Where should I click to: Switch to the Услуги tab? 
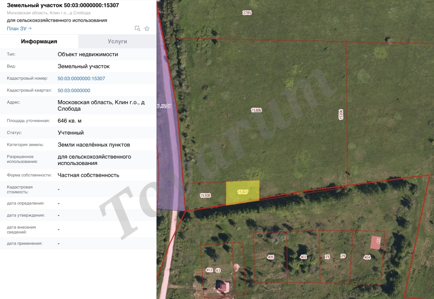pos(117,41)
